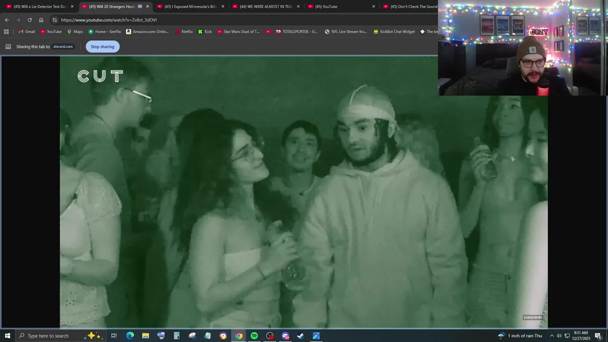This screenshot has width=608, height=342.
Task: Close the Will a Lie Detector Test tab
Action: (72, 7)
